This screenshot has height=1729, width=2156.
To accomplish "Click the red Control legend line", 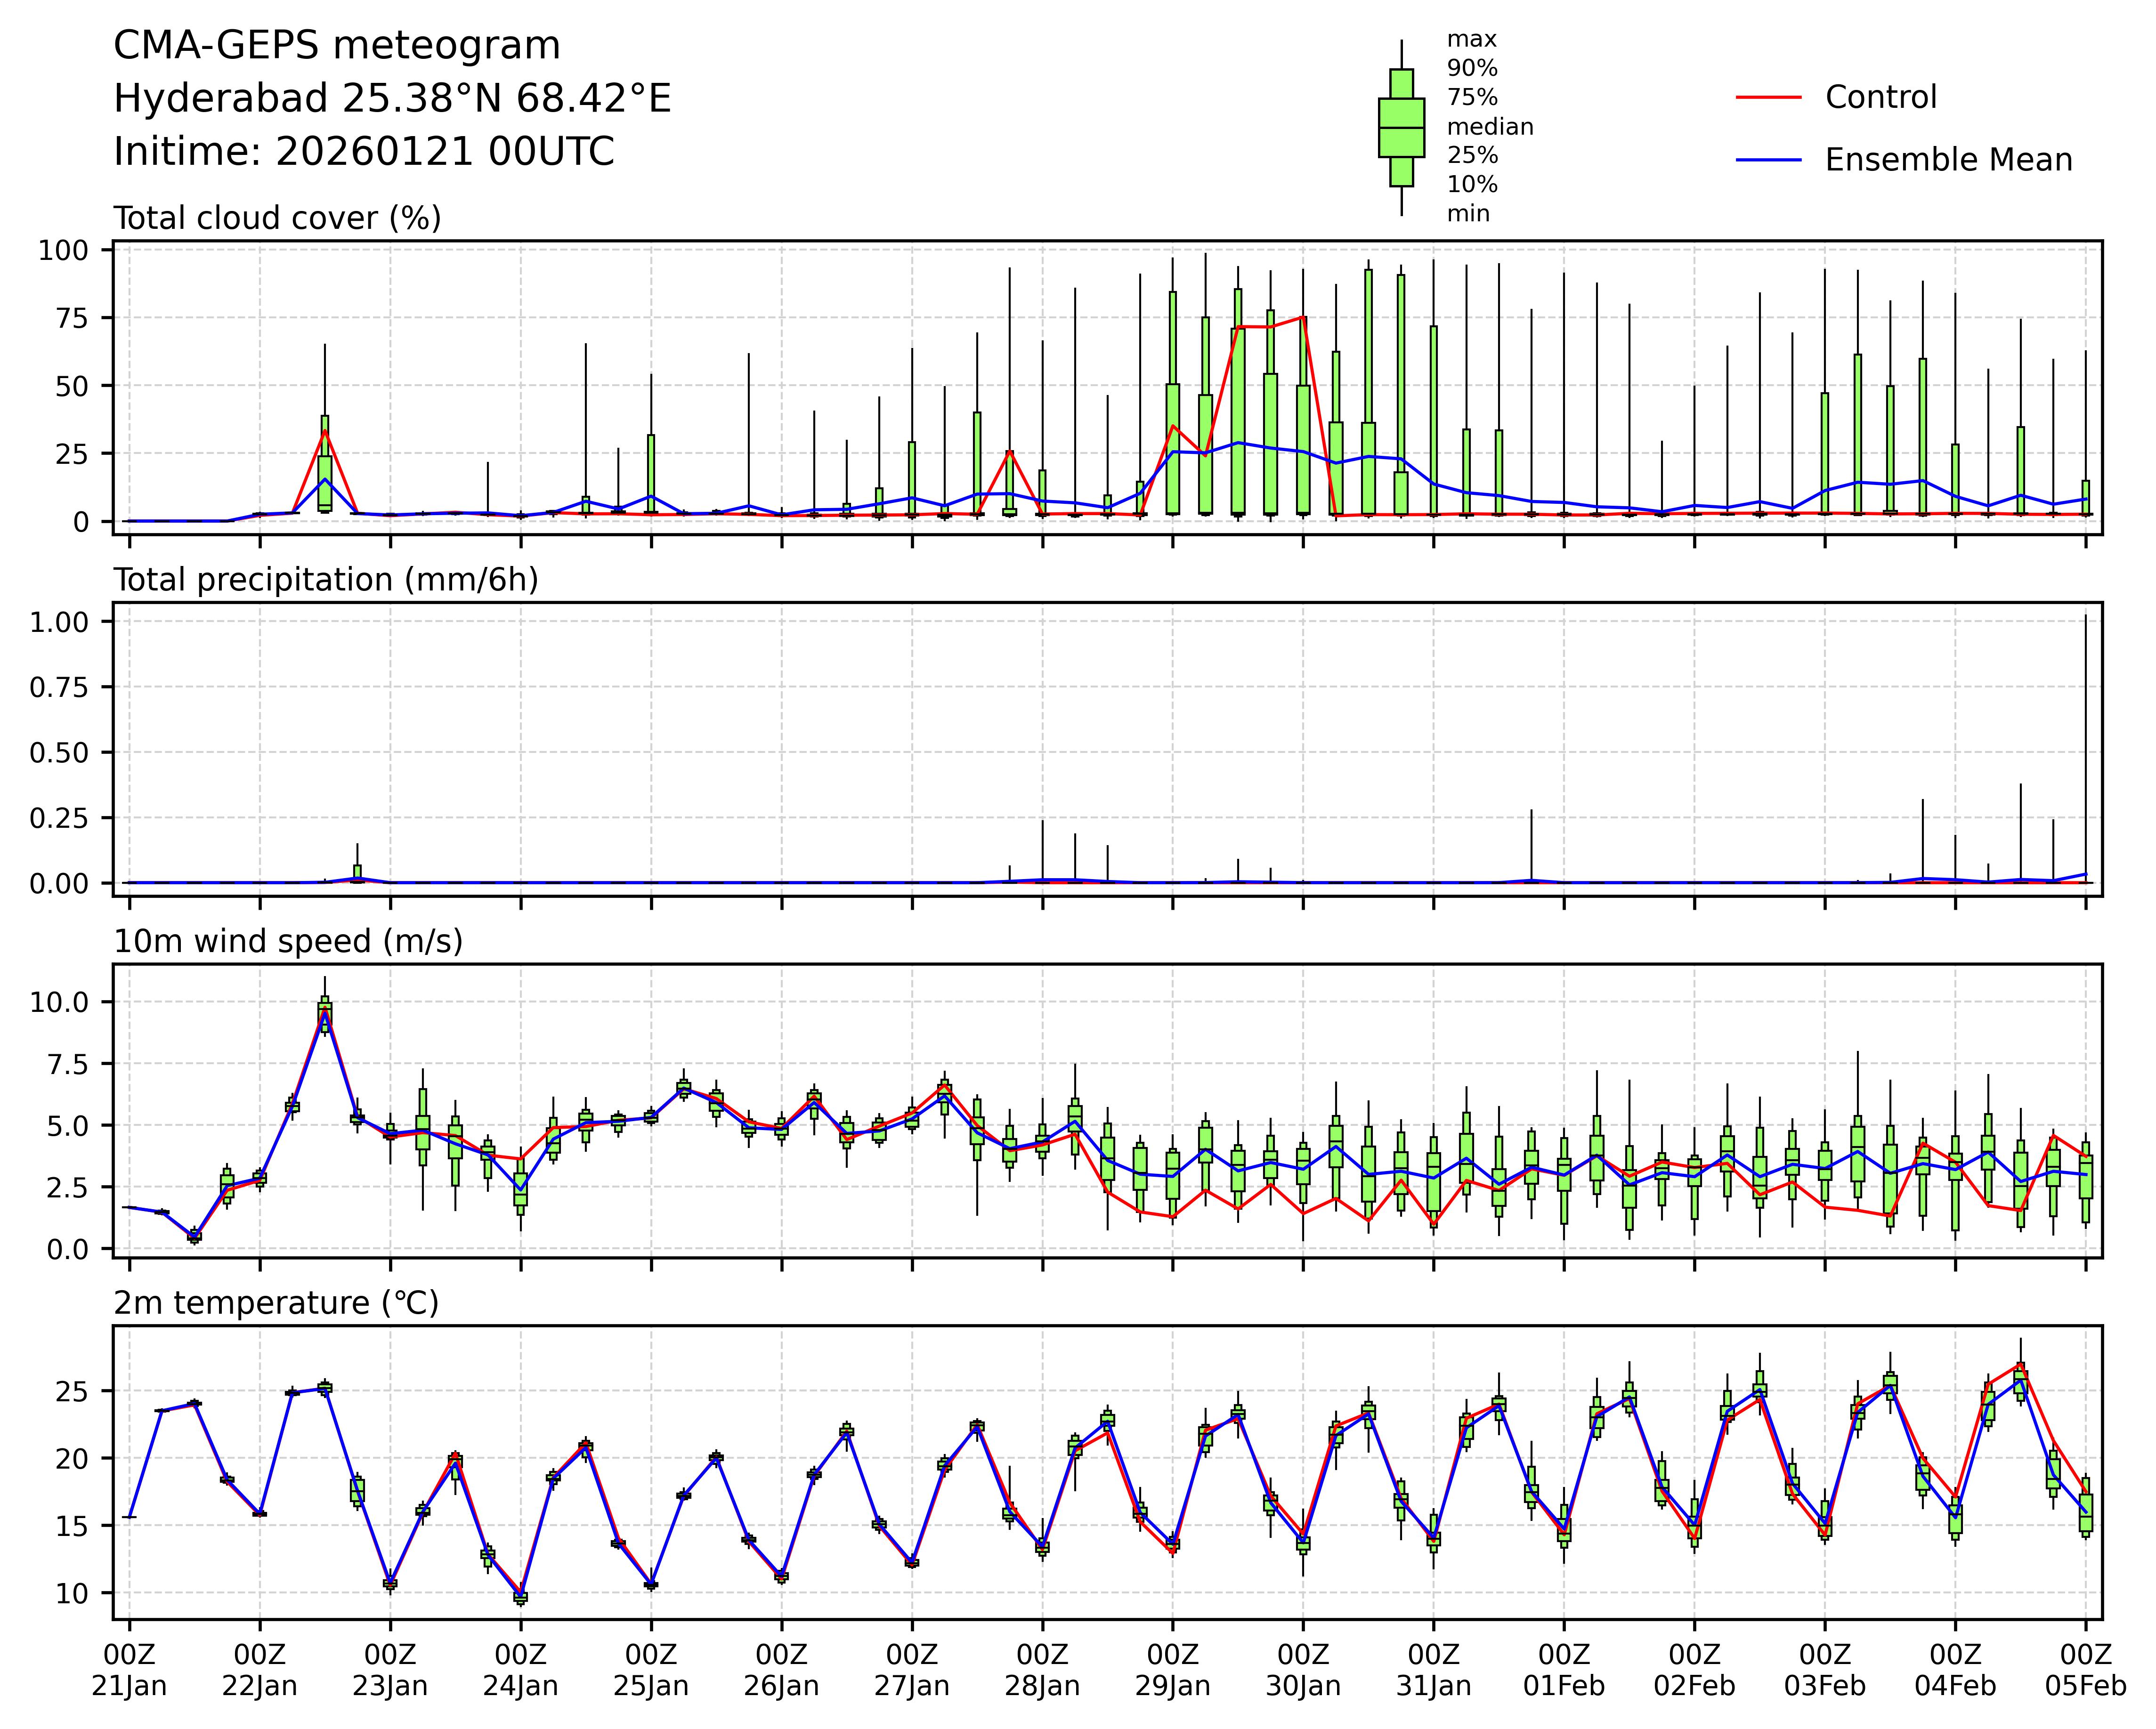I will (x=1768, y=98).
